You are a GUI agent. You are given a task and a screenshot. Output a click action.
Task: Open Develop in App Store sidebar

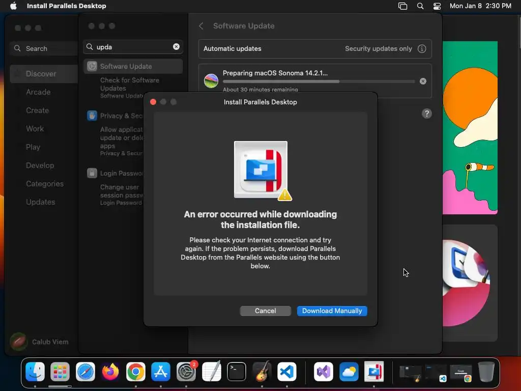40,165
